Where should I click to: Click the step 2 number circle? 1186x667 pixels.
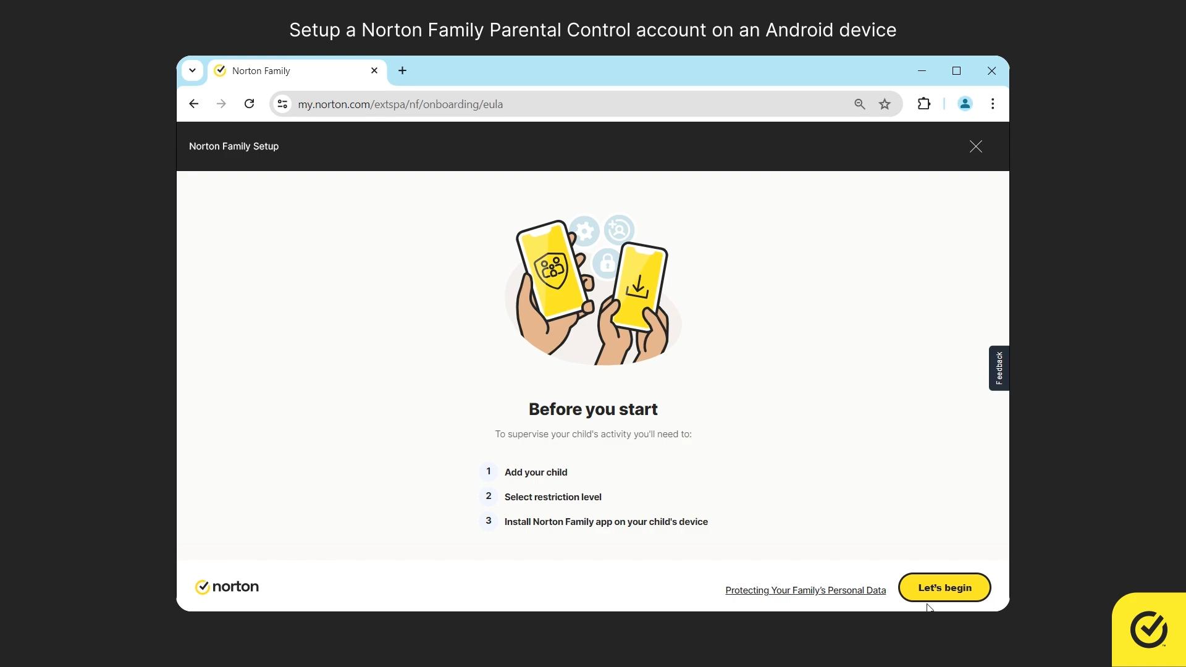[489, 497]
